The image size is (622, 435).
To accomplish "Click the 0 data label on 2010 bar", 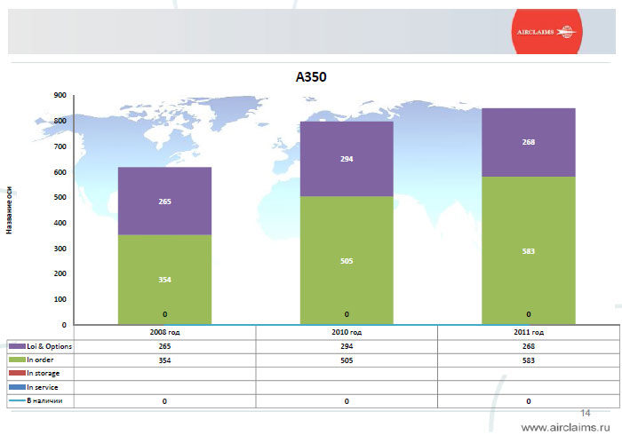I will 347,314.
